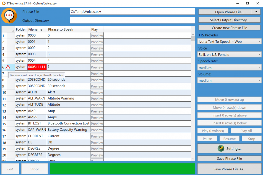Screen dimensions: 263x175
Task: Click the phrase list vertical scrollbar
Action: (193, 98)
